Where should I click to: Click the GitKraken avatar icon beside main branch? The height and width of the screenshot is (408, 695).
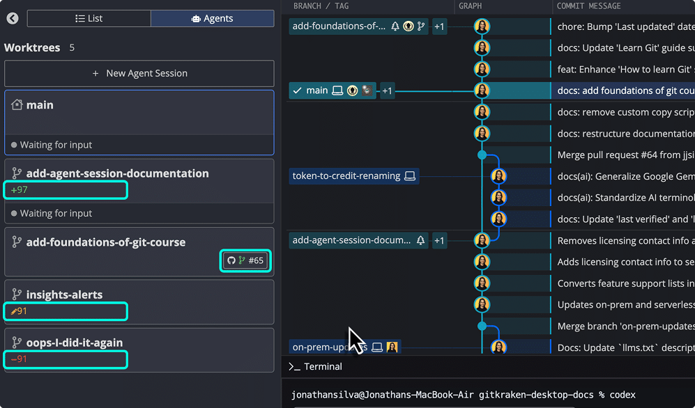tap(353, 91)
